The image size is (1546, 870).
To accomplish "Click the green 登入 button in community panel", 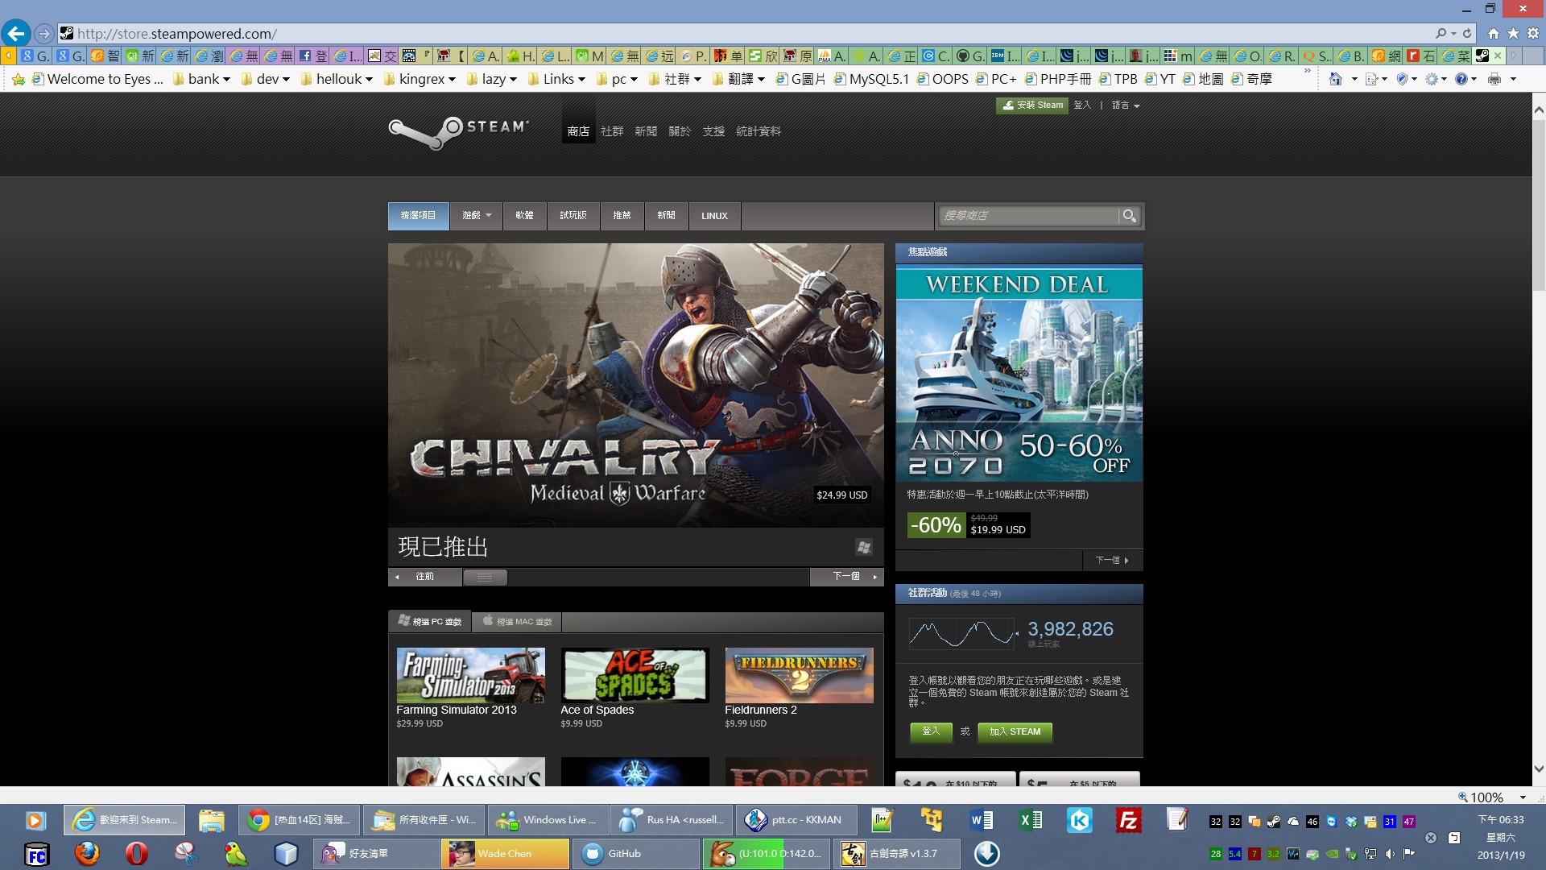I will pyautogui.click(x=931, y=731).
